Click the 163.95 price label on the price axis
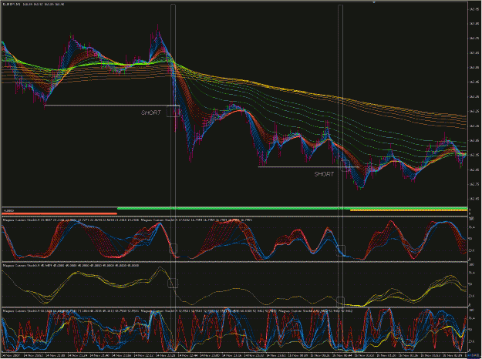Viewport: 482px width, 359px height. [474, 9]
